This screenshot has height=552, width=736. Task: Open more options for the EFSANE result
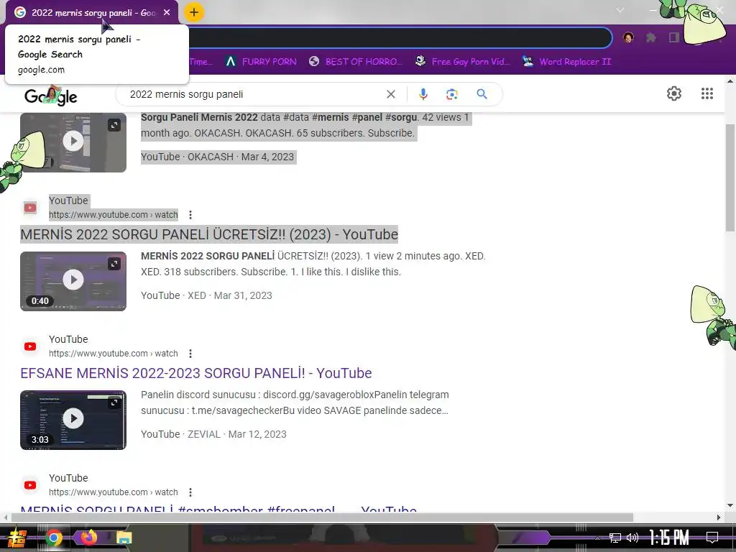(x=190, y=354)
